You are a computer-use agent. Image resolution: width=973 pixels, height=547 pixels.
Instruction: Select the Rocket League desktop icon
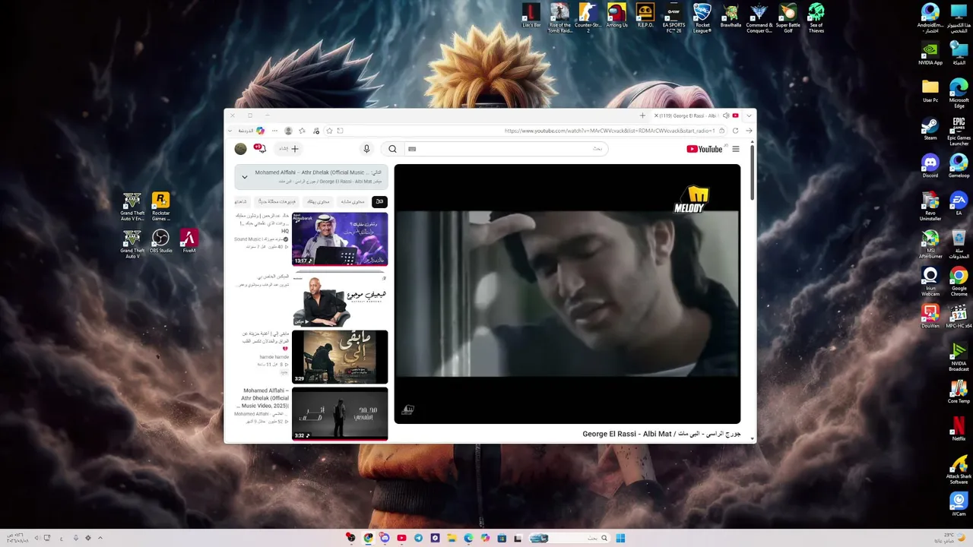pos(702,18)
